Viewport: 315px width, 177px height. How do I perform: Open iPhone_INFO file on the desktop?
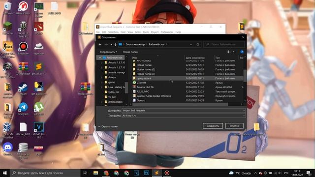[23, 129]
